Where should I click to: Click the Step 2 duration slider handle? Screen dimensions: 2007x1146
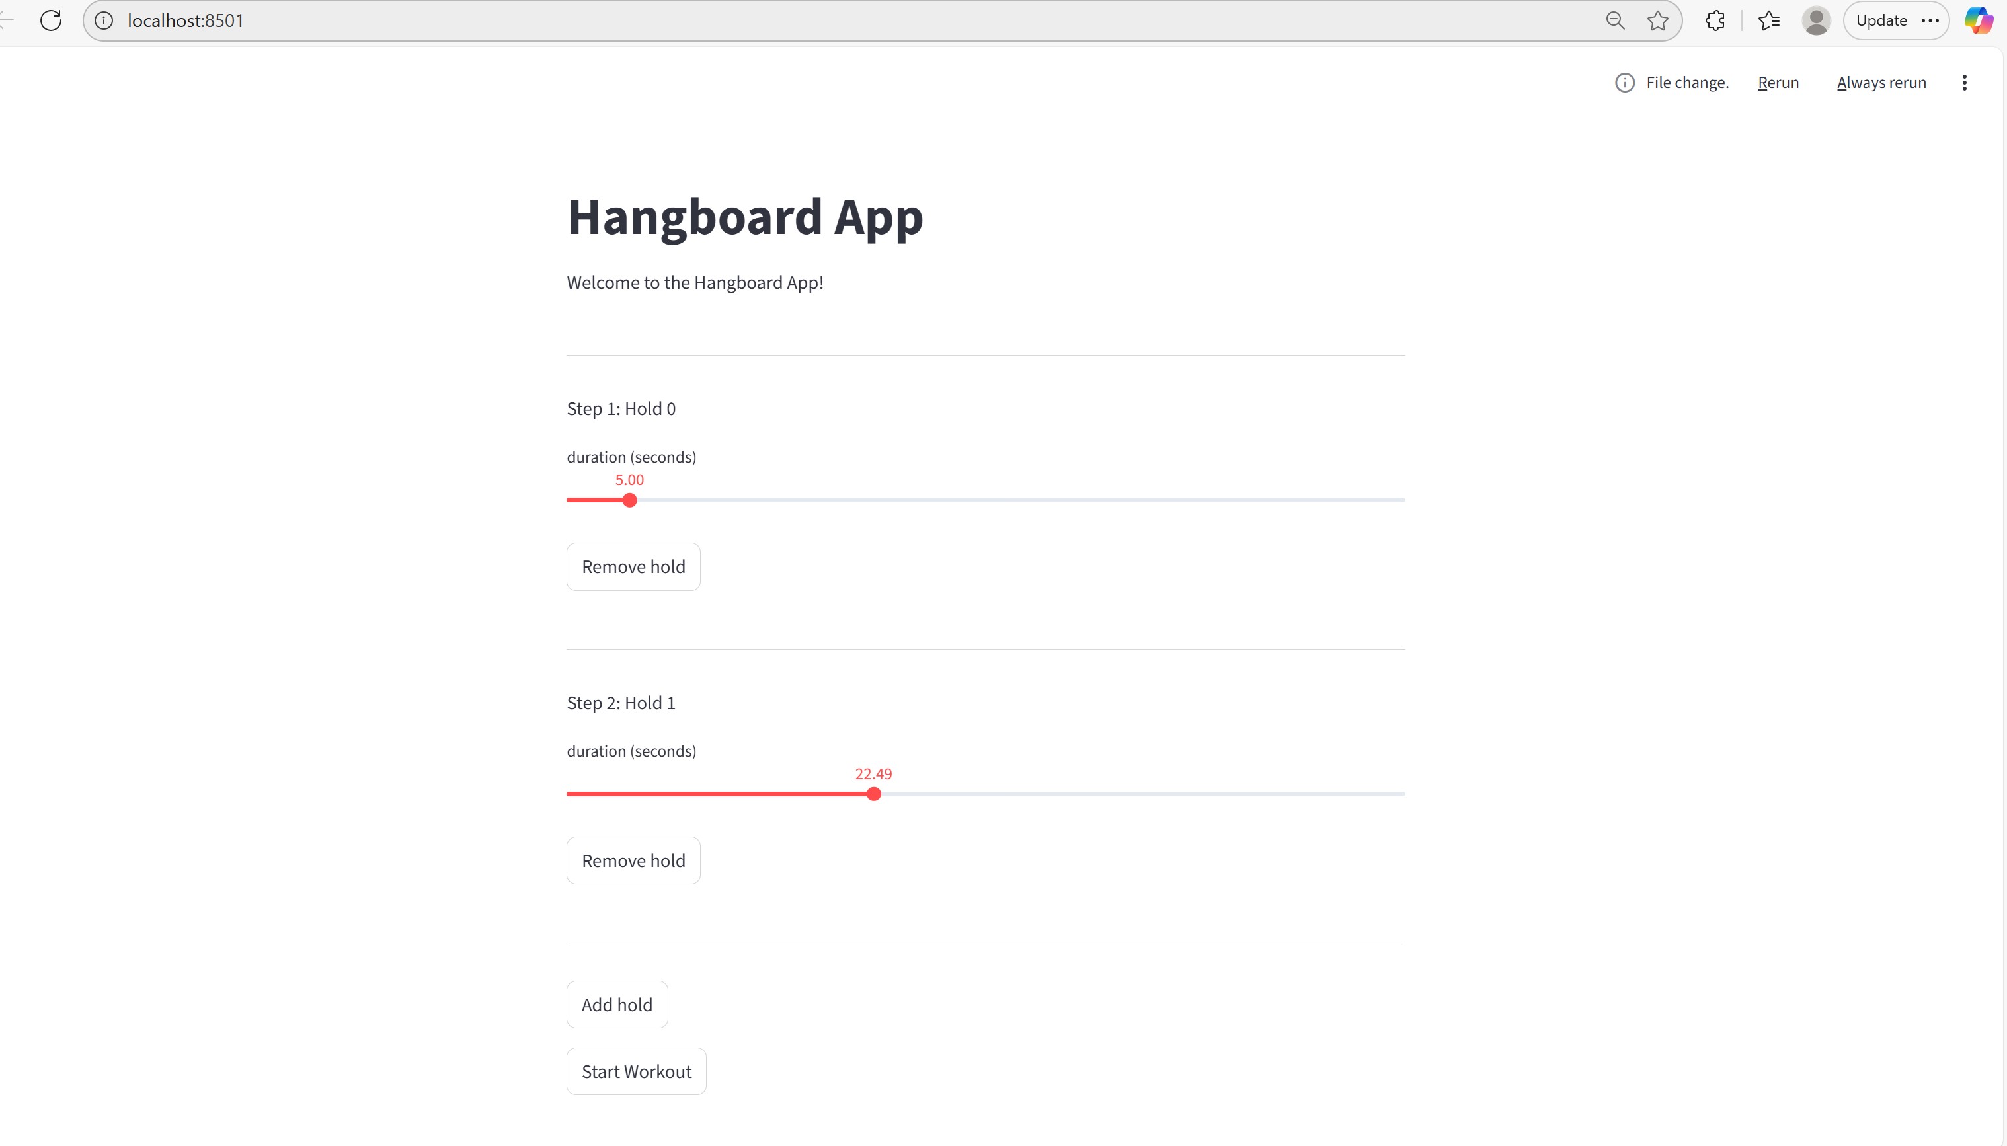pyautogui.click(x=874, y=794)
